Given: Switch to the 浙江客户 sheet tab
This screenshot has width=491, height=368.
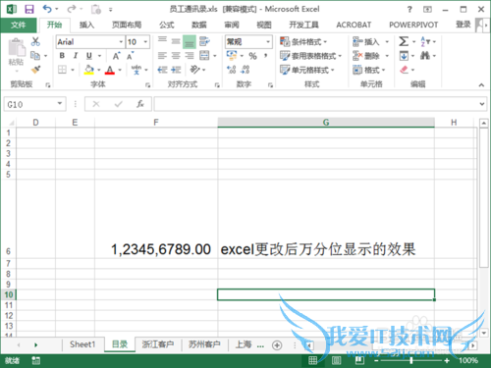Looking at the screenshot, I should pos(158,344).
